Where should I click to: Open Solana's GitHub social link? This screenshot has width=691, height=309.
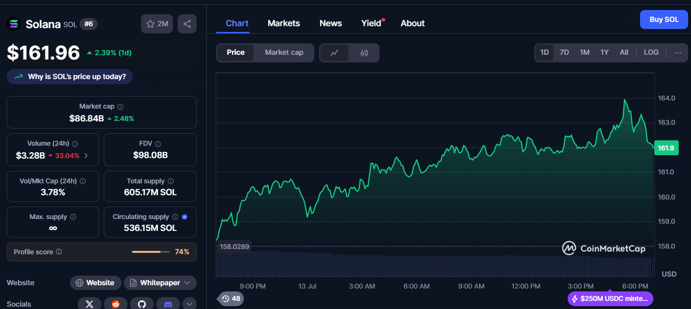pos(142,304)
